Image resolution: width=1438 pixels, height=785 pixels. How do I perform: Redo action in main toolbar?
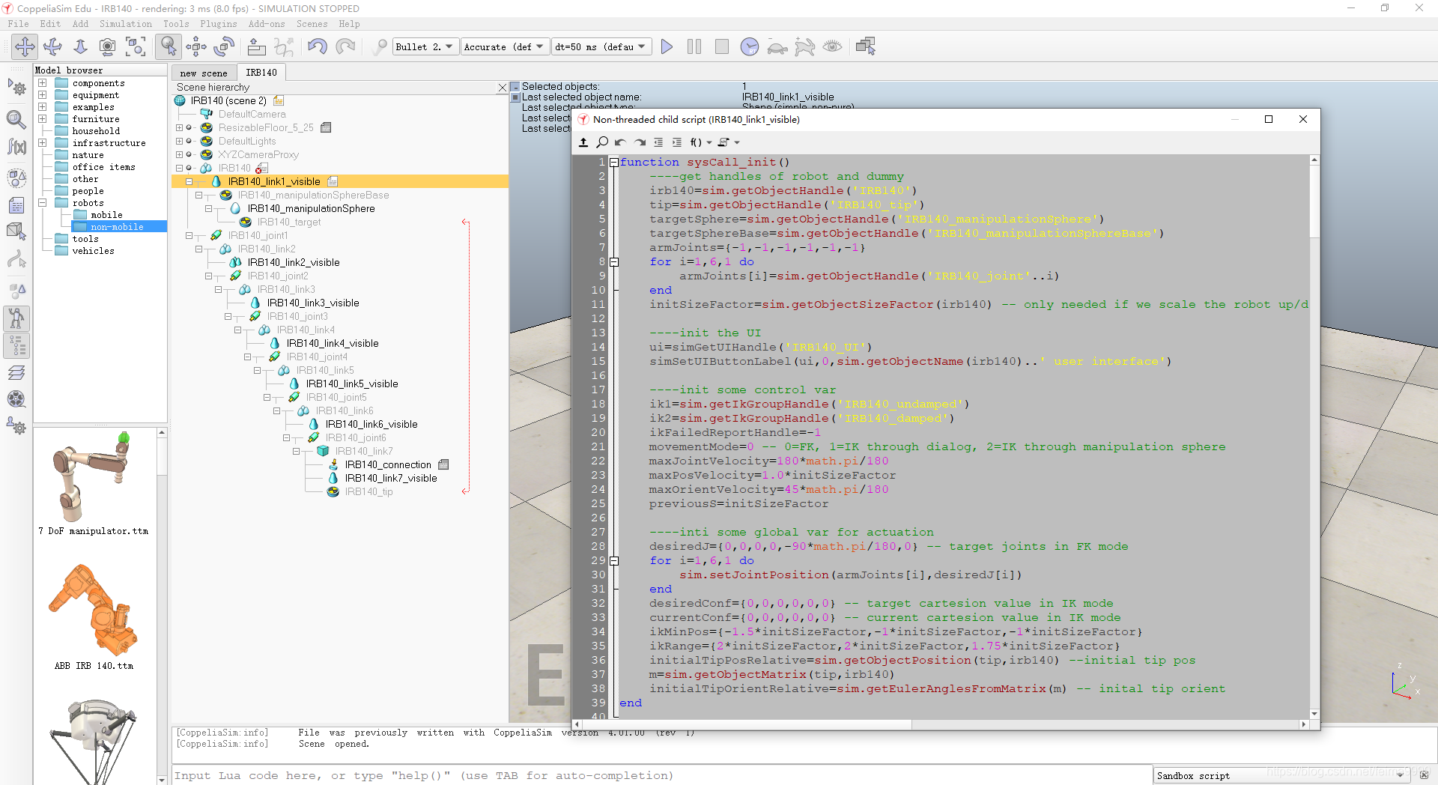pyautogui.click(x=345, y=46)
